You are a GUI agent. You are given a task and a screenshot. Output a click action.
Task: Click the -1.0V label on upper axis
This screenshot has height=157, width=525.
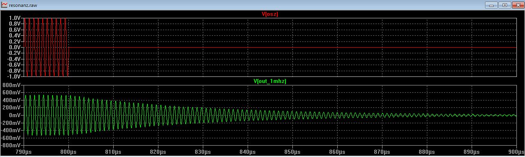[x=13, y=76]
